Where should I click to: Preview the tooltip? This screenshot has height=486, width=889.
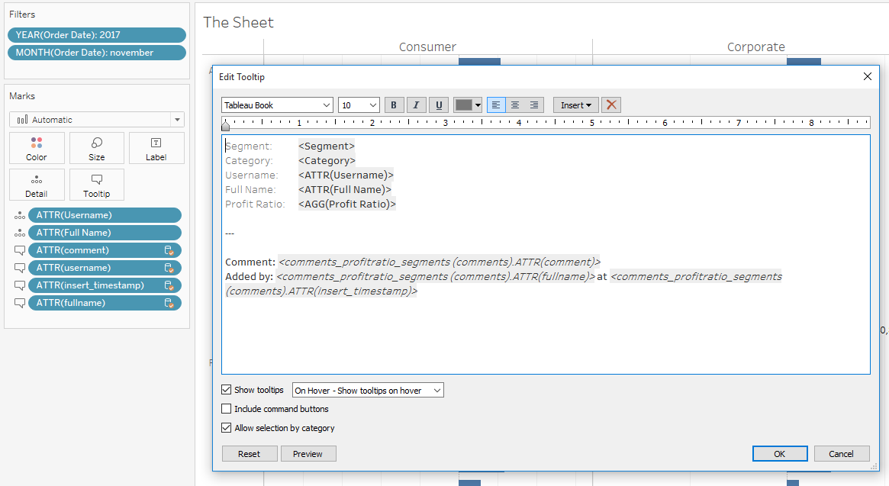tap(308, 454)
